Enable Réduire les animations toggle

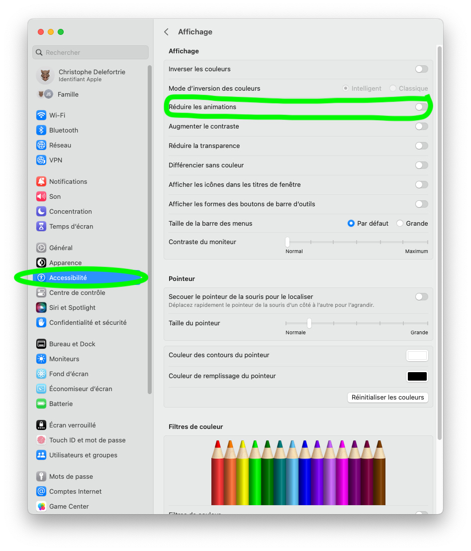[x=421, y=107]
